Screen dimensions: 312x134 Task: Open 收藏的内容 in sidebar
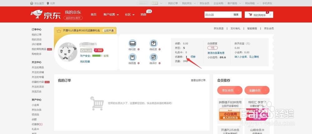[x=38, y=82]
